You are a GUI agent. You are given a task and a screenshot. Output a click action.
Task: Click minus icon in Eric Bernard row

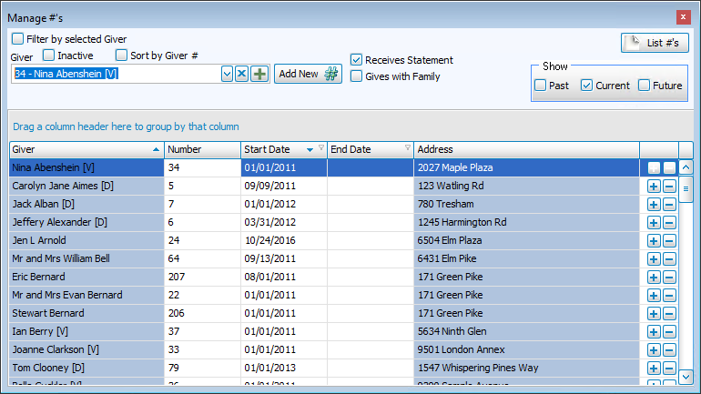[x=669, y=277]
